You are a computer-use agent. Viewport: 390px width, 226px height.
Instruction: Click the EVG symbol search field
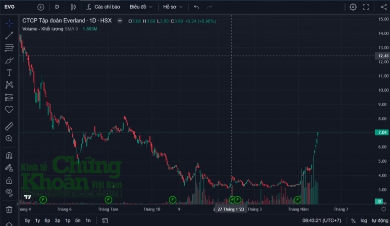[10, 7]
